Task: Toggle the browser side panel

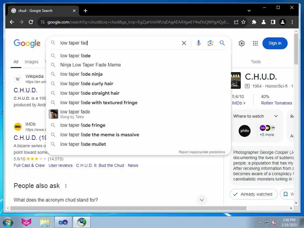Action: [x=273, y=22]
